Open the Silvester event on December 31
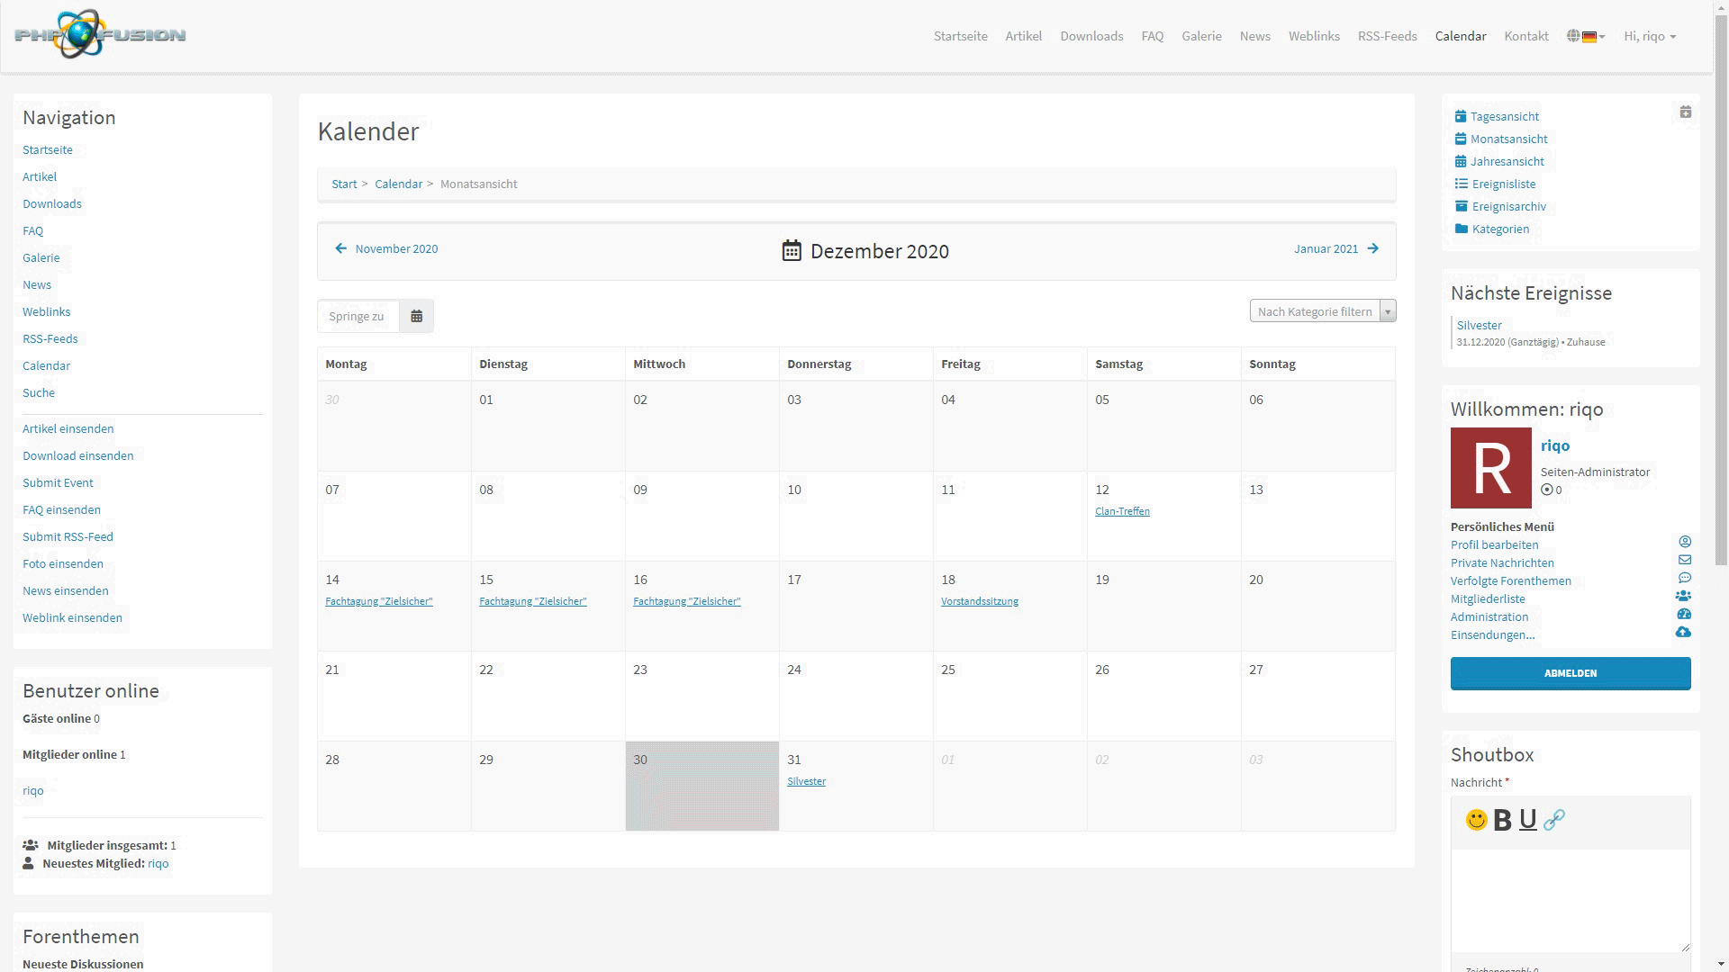1729x972 pixels. coord(806,781)
